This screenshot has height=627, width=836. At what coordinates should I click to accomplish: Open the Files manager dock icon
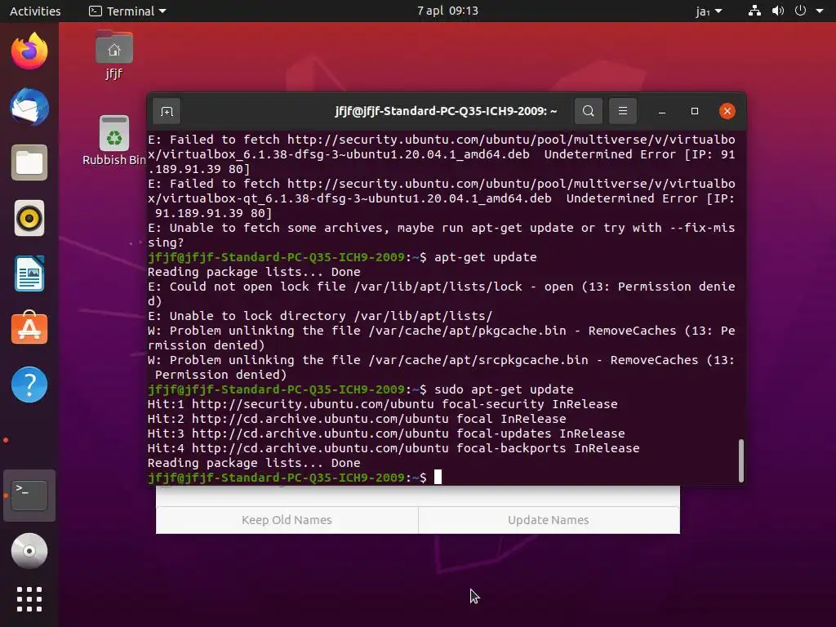[29, 162]
